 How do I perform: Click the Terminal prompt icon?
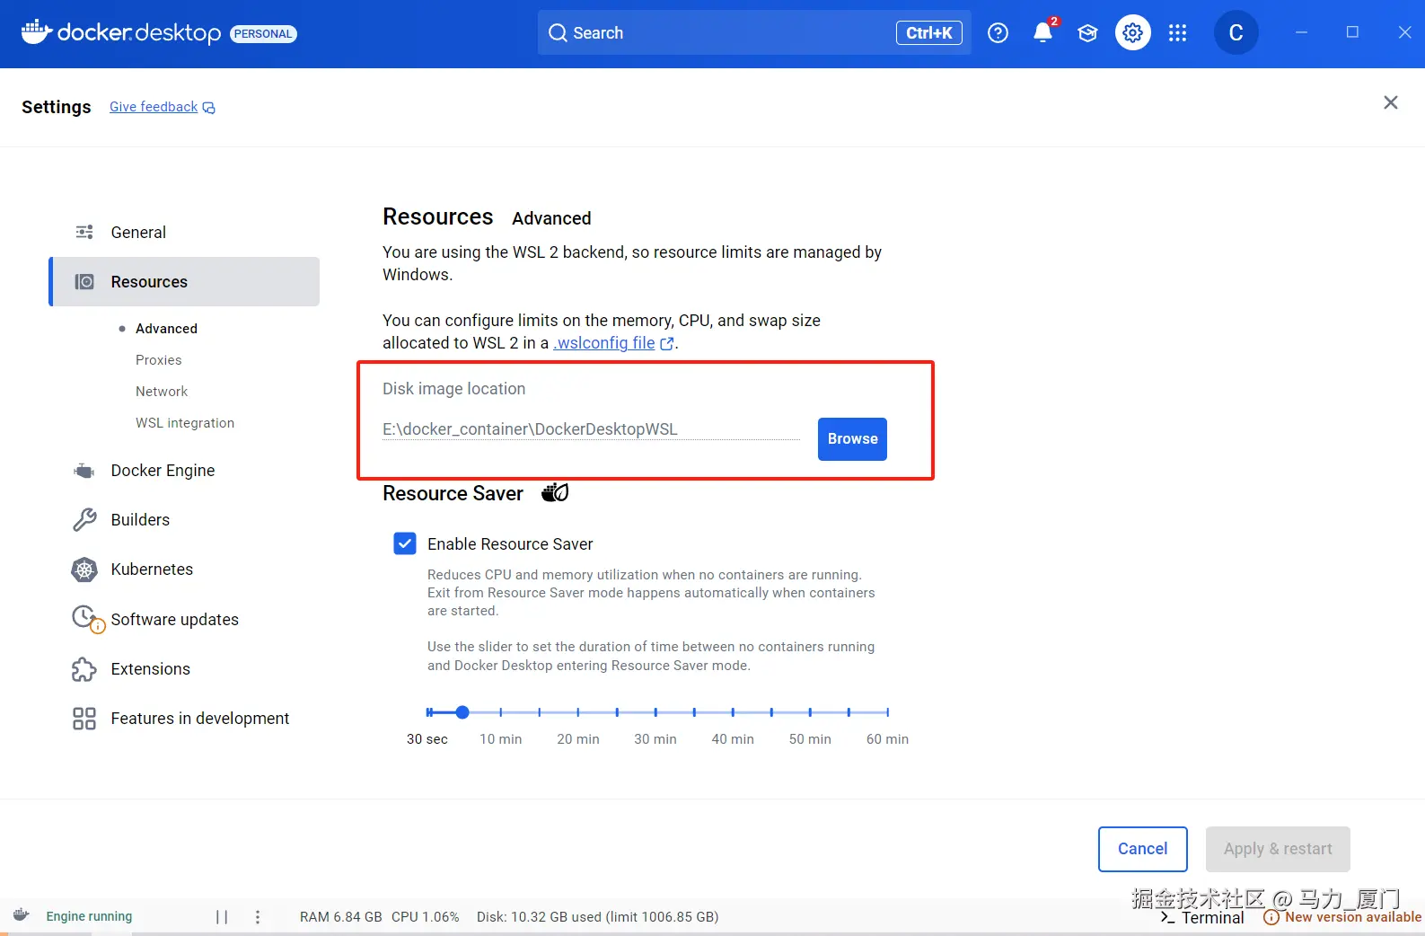click(1167, 917)
